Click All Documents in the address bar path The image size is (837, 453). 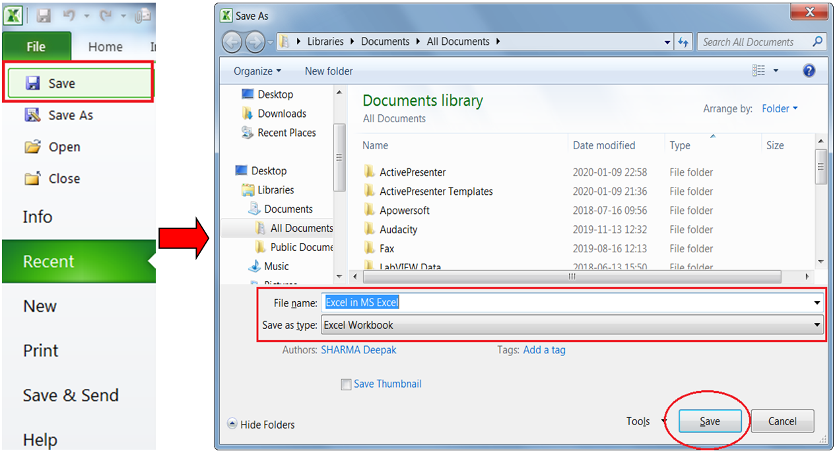(458, 41)
